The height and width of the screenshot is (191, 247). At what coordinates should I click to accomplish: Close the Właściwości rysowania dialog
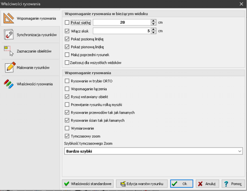click(x=242, y=4)
